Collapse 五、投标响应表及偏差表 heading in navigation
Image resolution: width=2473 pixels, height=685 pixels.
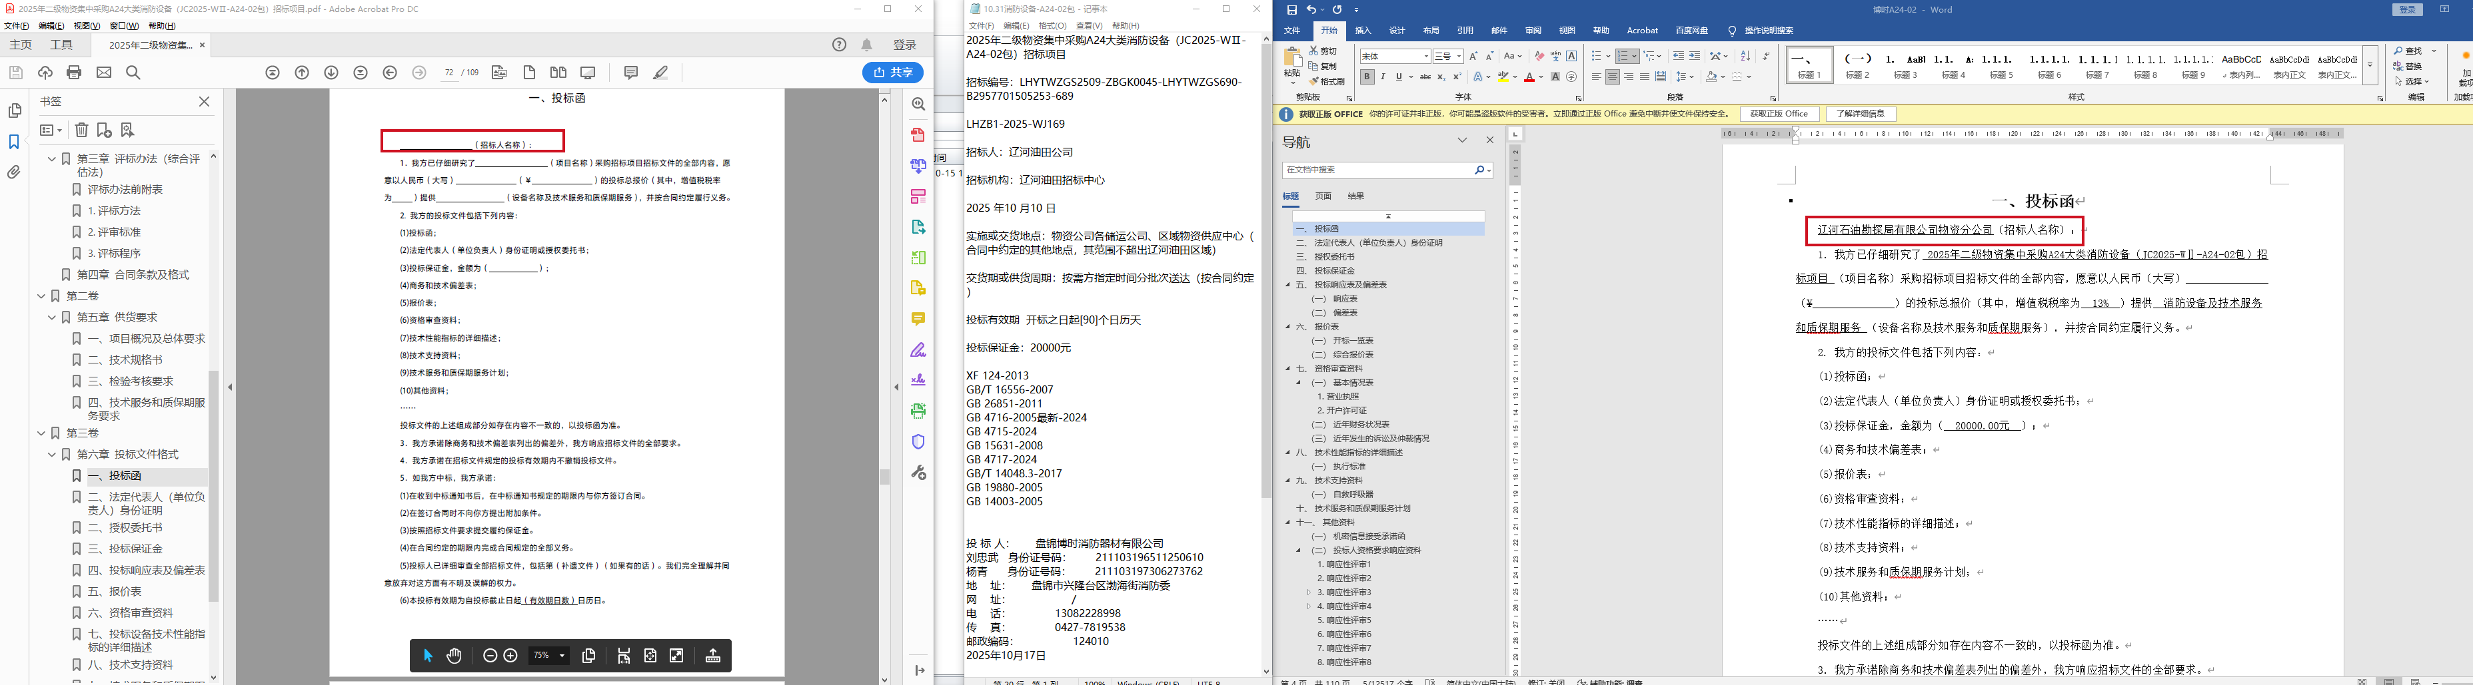[1288, 285]
